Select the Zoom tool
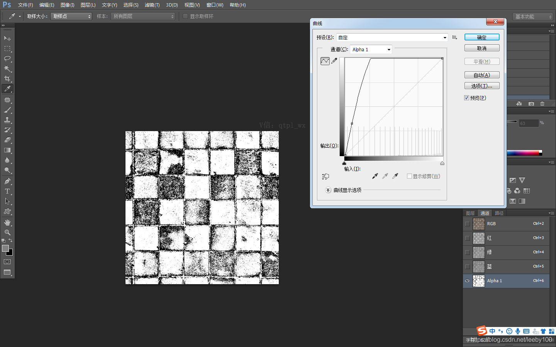The width and height of the screenshot is (556, 347). click(7, 232)
